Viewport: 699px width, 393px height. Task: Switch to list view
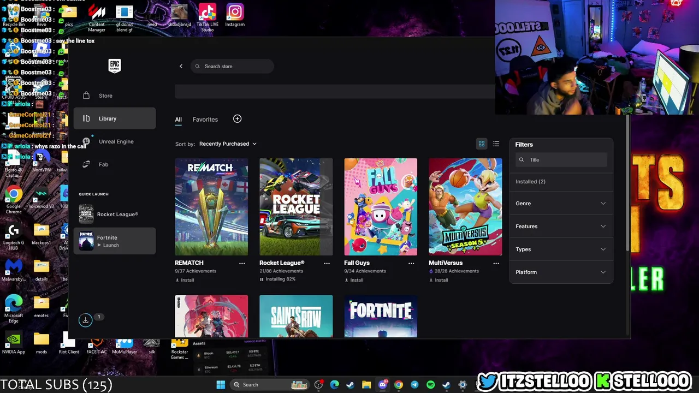[496, 144]
